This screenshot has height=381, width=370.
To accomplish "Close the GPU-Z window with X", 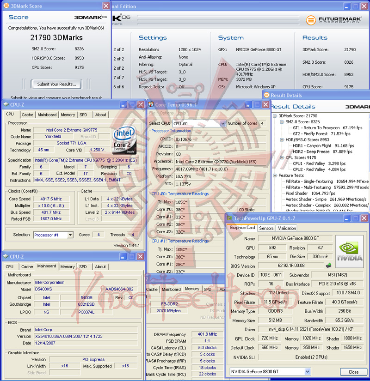I will tap(364, 218).
